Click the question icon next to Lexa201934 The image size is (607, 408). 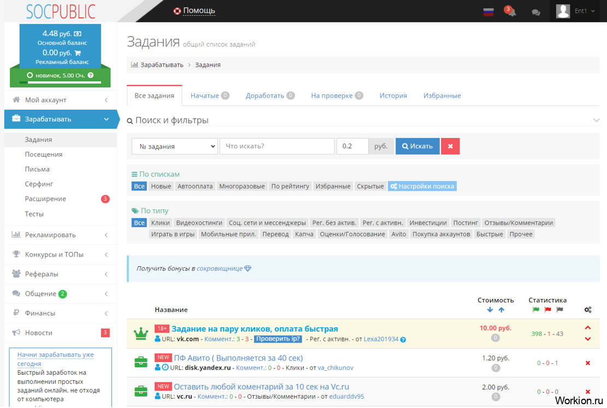pyautogui.click(x=403, y=340)
